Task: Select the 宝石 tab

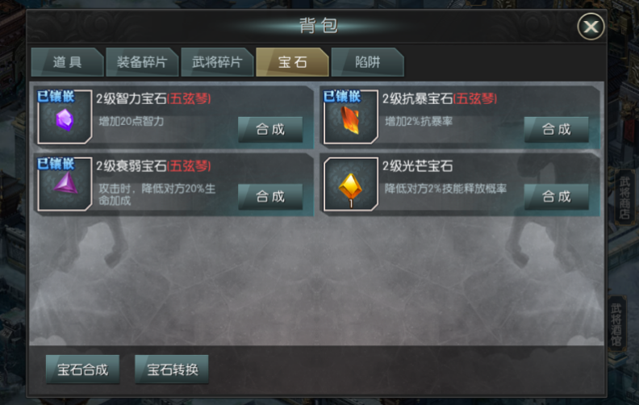Action: click(292, 62)
